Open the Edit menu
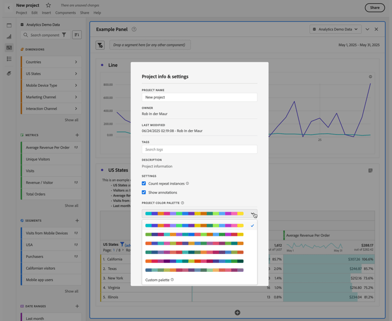This screenshot has width=392, height=321. click(34, 13)
